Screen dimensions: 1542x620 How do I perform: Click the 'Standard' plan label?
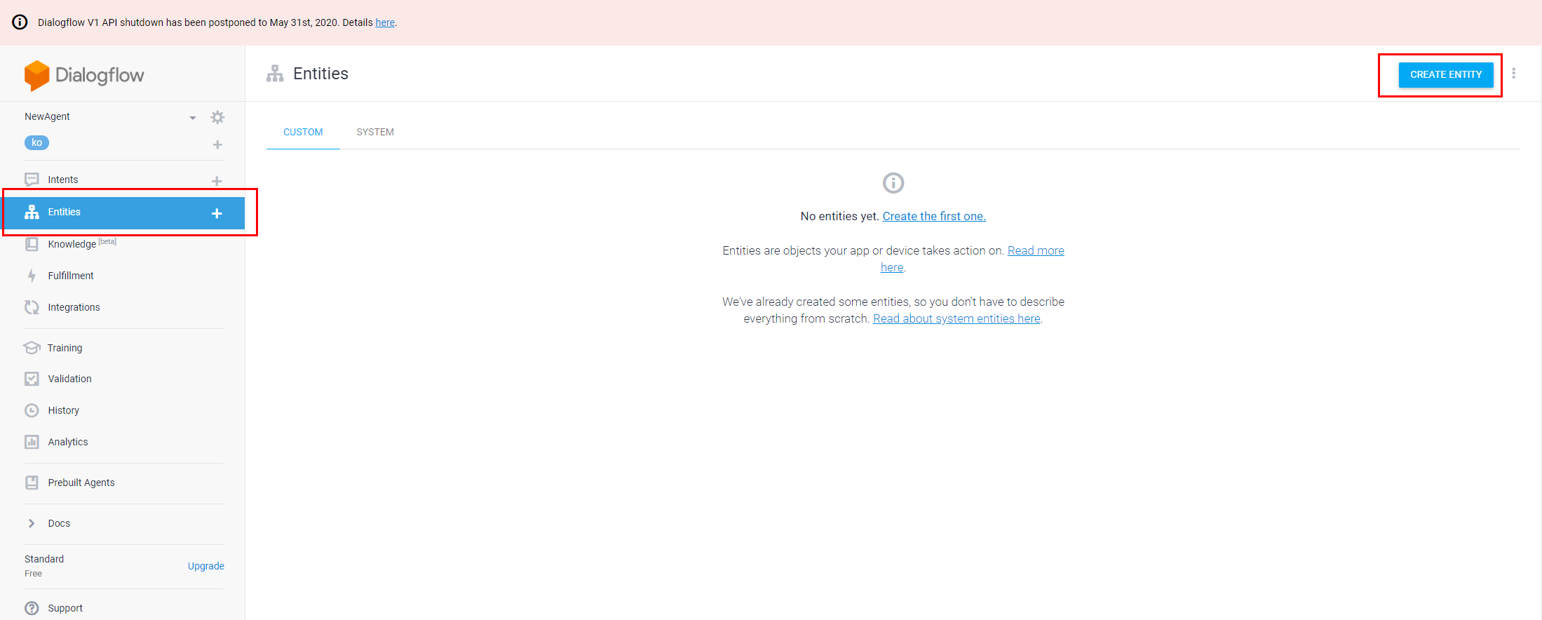point(44,559)
